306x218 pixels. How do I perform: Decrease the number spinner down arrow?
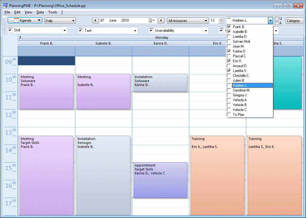[221, 22]
